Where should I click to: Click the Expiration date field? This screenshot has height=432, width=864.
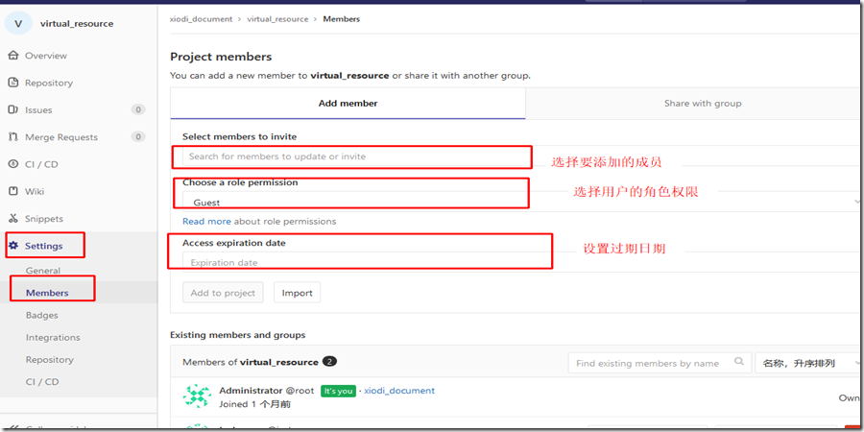[365, 262]
